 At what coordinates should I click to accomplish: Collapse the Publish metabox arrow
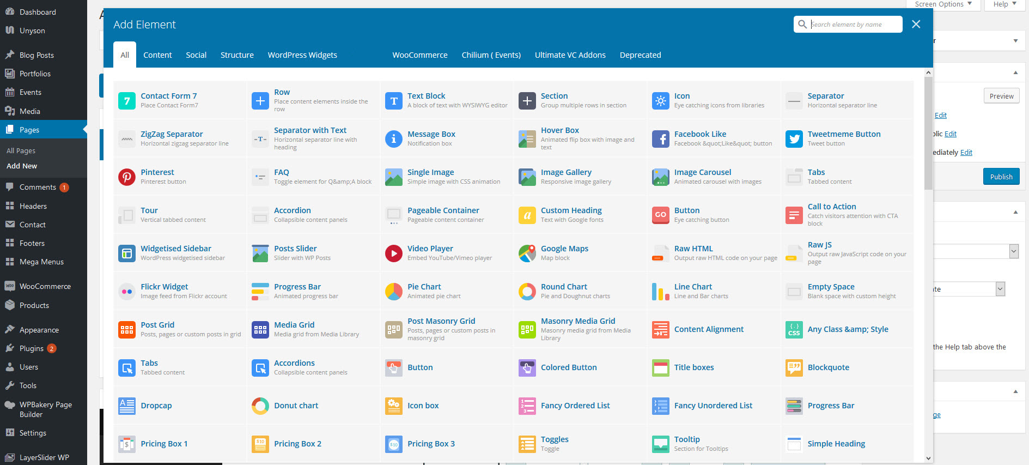pos(1015,73)
